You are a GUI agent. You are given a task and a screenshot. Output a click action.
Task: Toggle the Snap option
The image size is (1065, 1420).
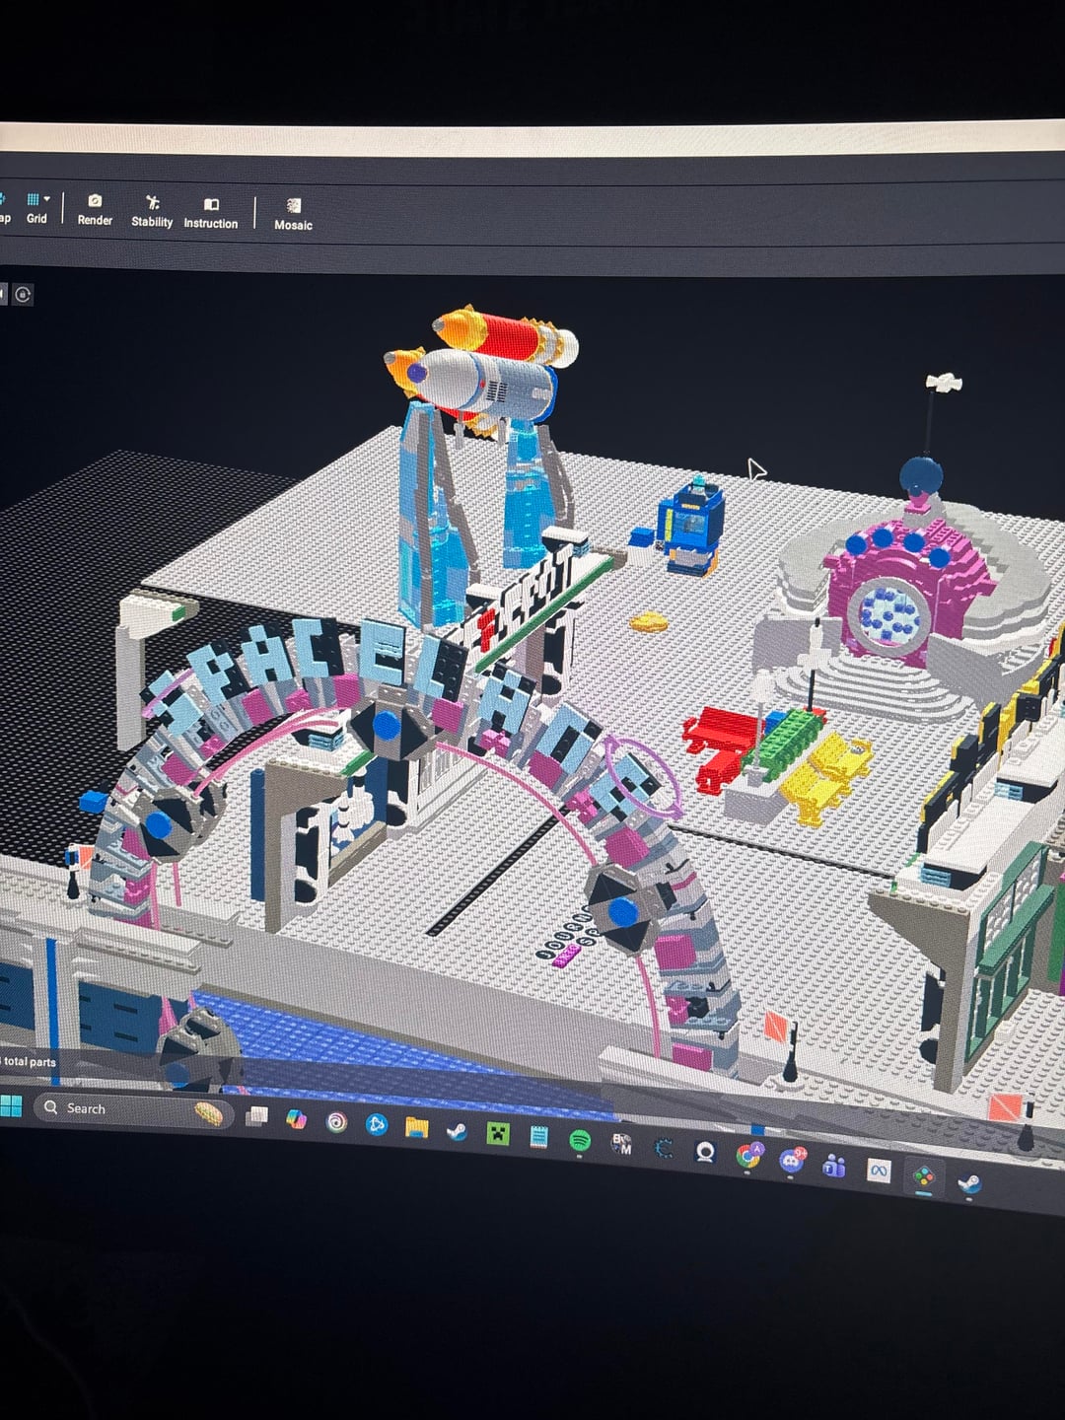point(4,208)
